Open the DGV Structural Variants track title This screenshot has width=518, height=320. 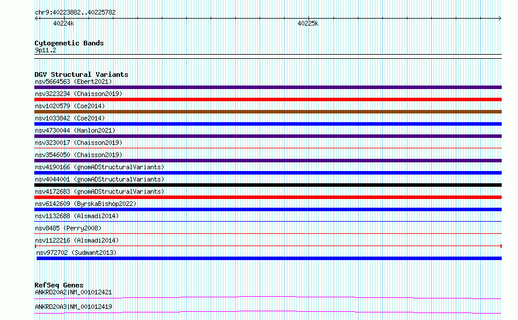point(81,74)
